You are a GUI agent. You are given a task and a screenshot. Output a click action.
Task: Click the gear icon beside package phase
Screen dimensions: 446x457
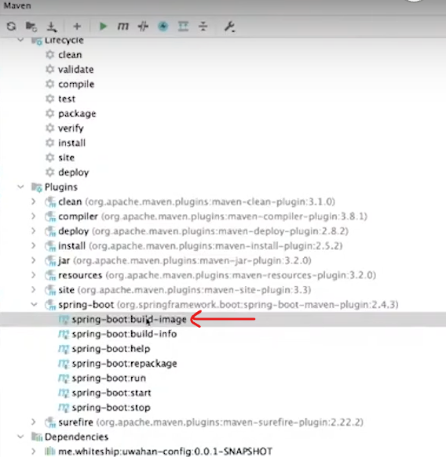point(50,114)
